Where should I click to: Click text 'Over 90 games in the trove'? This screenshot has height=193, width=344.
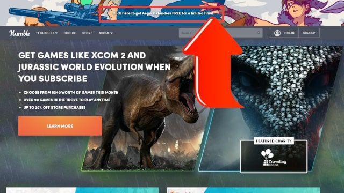click(67, 100)
